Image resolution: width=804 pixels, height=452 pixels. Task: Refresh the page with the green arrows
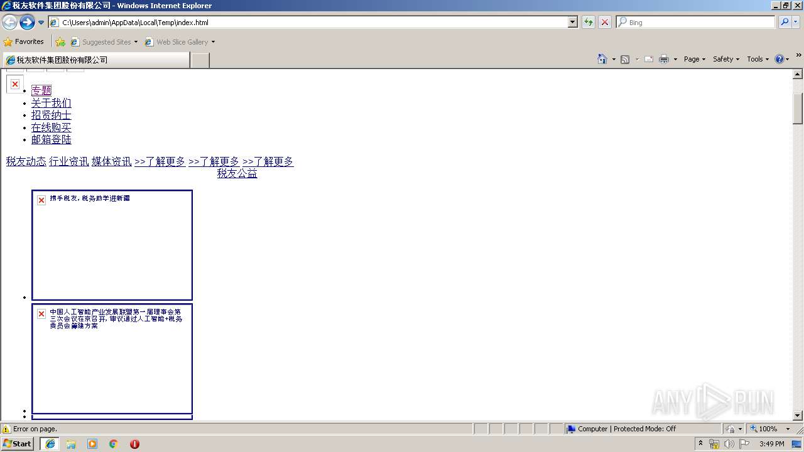pyautogui.click(x=589, y=22)
